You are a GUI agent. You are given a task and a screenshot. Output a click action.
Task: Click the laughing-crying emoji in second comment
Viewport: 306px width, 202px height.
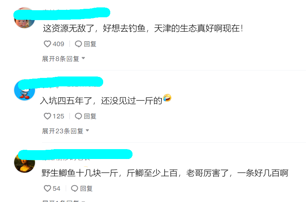tap(167, 98)
